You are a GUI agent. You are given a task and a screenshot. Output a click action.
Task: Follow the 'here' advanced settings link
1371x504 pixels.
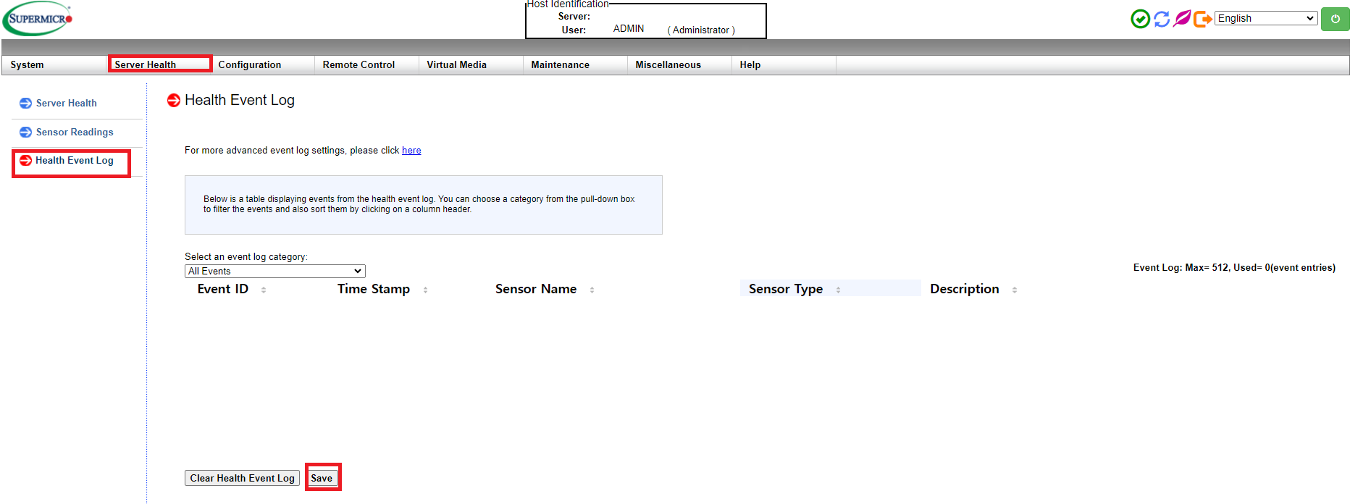pos(411,150)
